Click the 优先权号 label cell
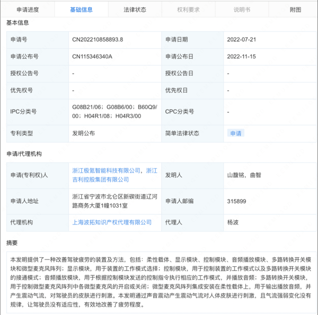Image resolution: width=318 pixels, height=315 pixels. click(38, 91)
